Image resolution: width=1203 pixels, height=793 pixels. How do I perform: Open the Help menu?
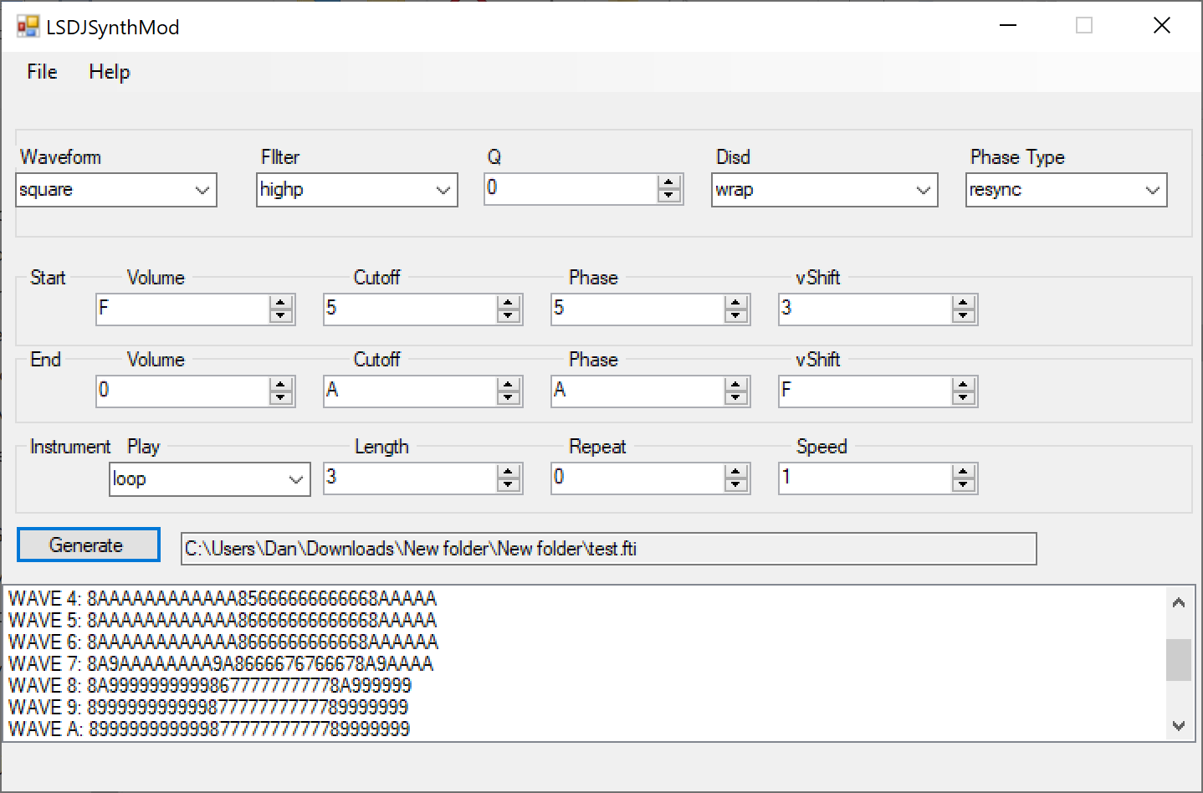(x=110, y=72)
